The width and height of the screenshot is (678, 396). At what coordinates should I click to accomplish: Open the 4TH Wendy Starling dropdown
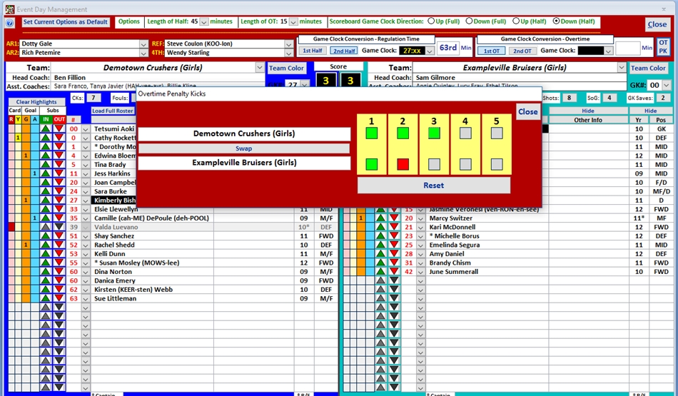(x=289, y=54)
